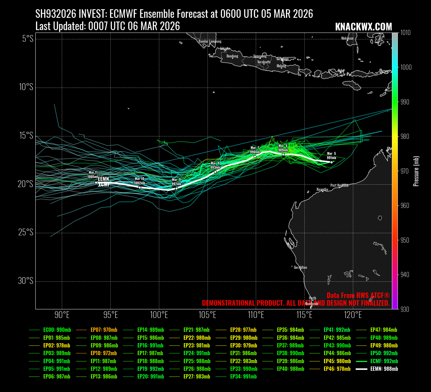Screen dimensions: 431x392
Task: Click the Mar 7 990mb track marker
Action: tap(255, 156)
